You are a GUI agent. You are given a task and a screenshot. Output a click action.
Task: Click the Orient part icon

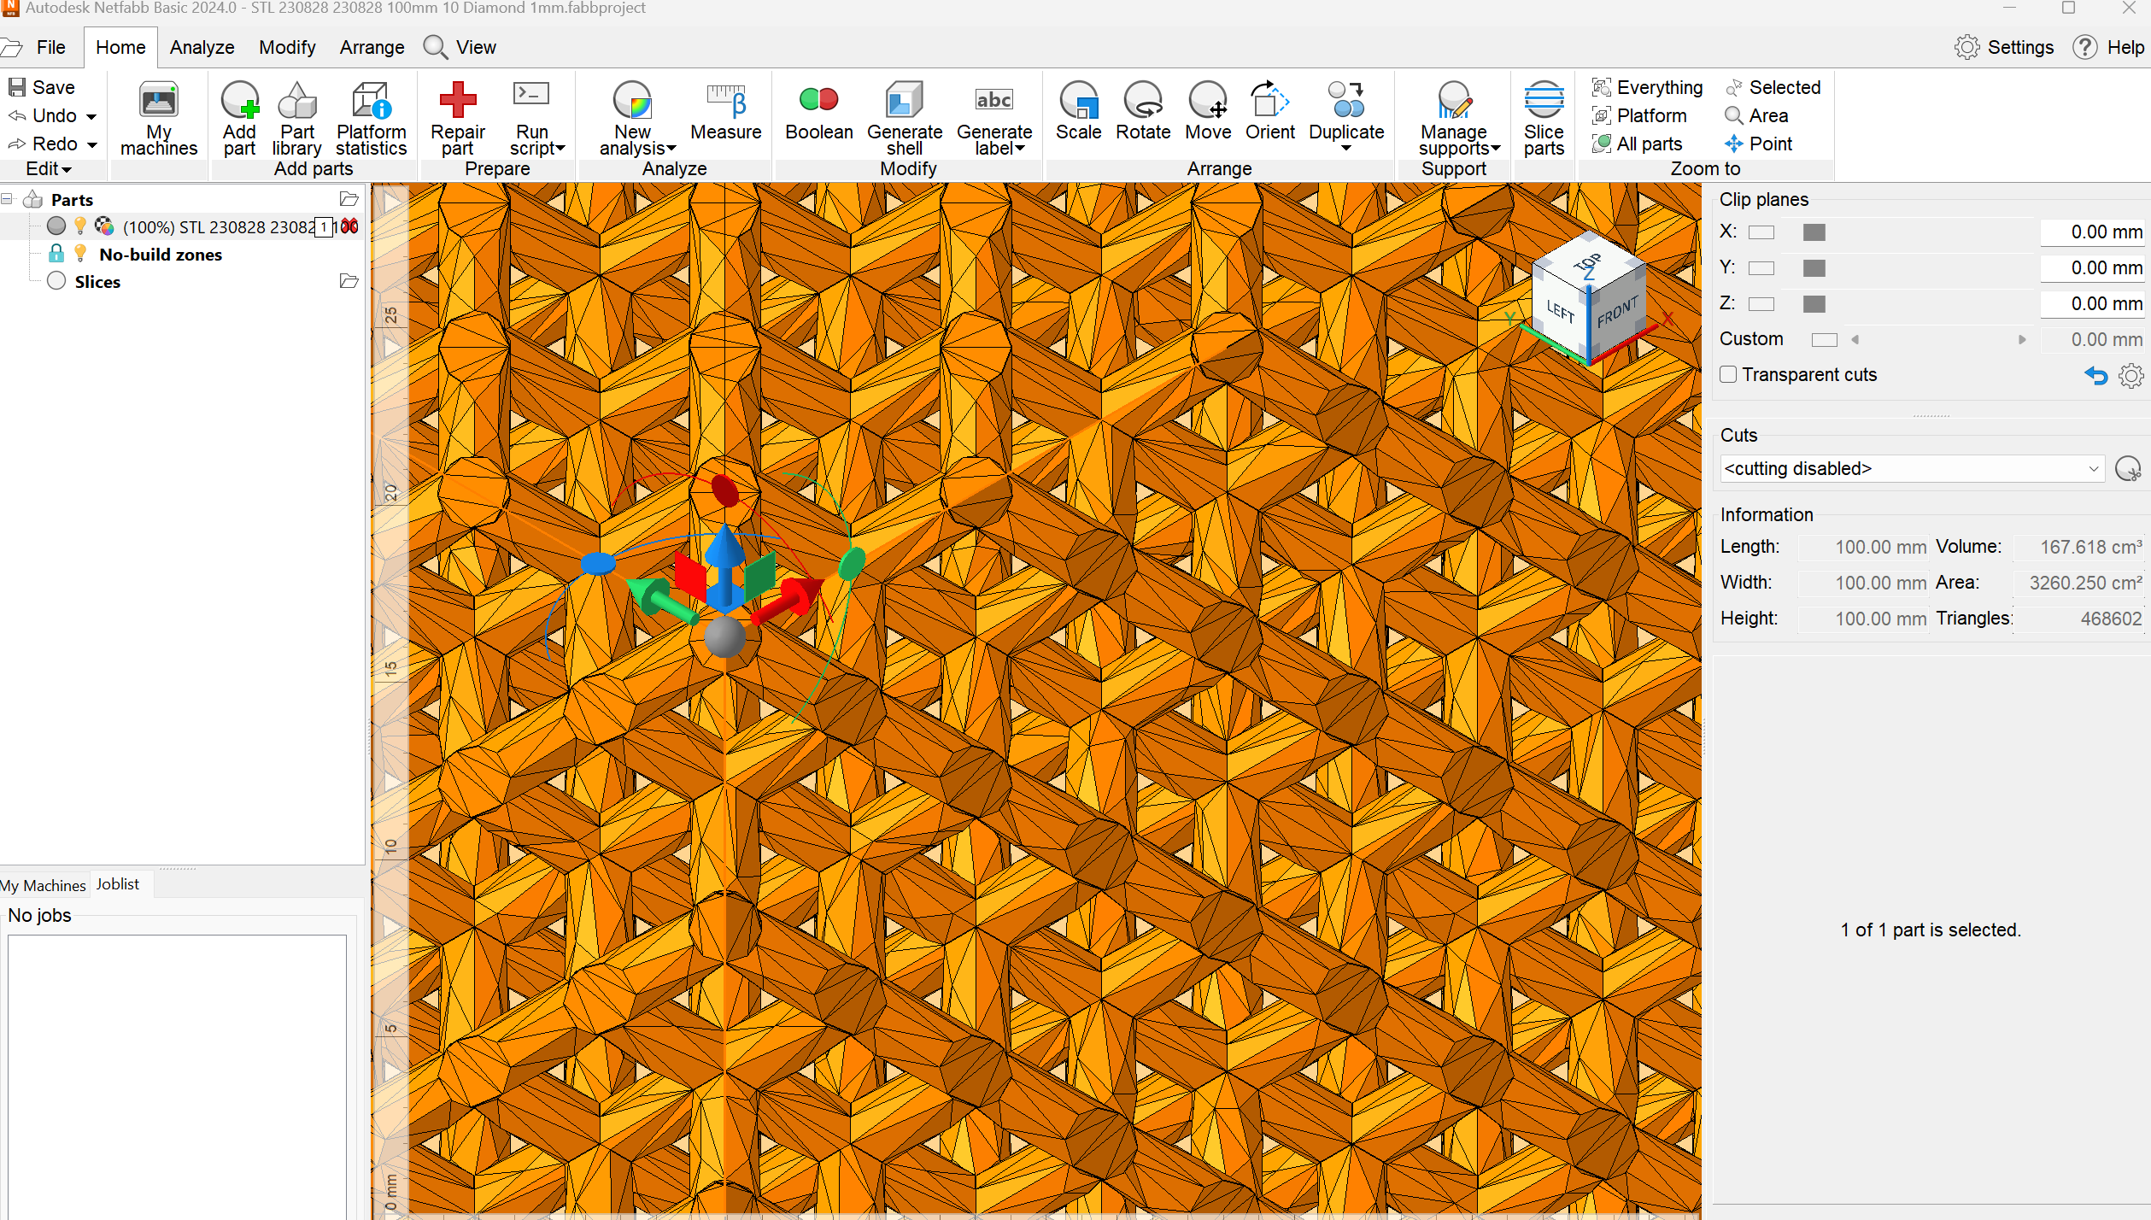(x=1269, y=102)
